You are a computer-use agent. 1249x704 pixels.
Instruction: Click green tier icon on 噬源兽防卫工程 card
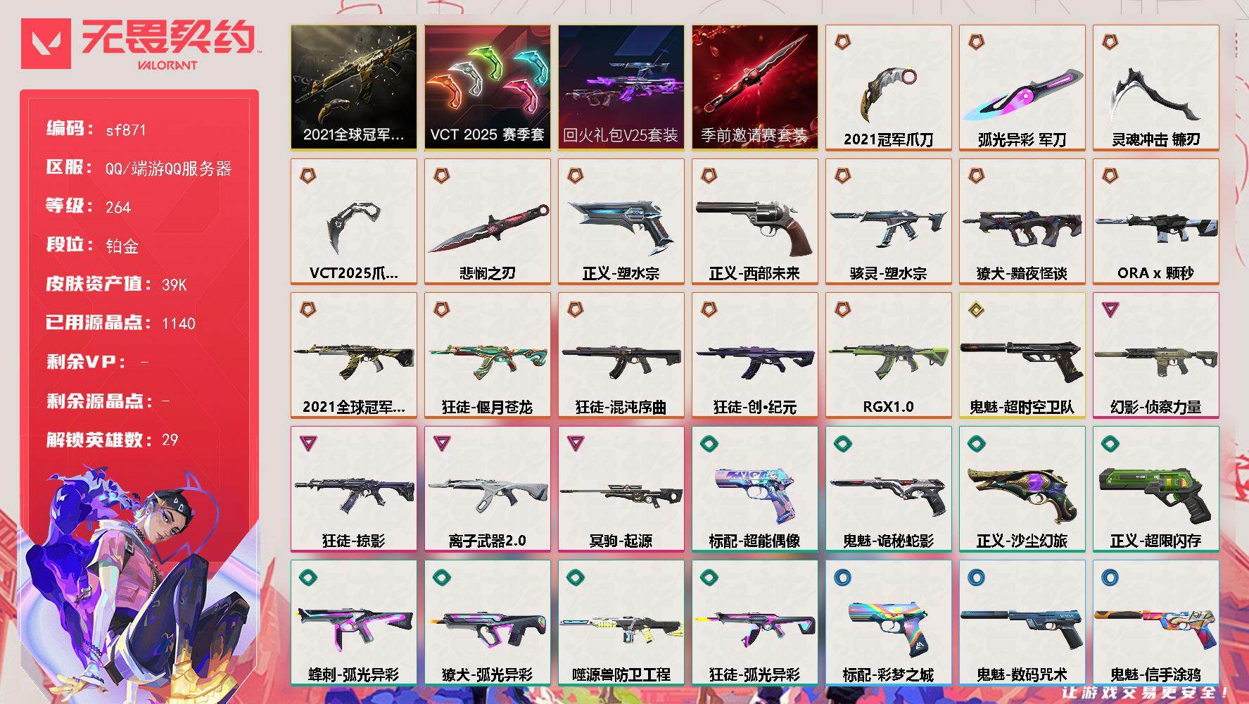pos(575,577)
